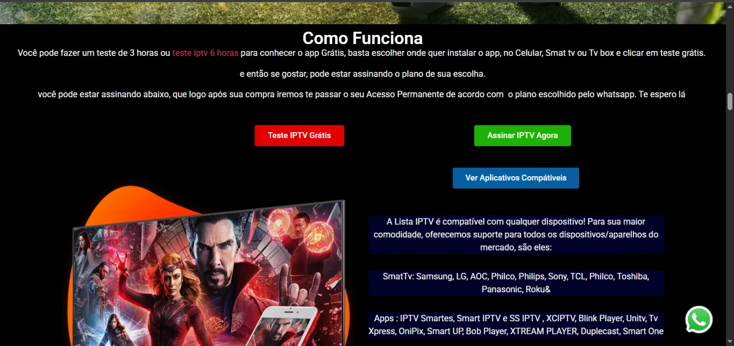Click the page scrollbar thumb

730,101
